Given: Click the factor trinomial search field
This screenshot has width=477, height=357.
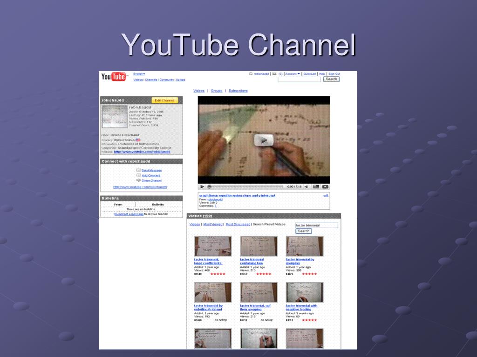Looking at the screenshot, I should [316, 225].
